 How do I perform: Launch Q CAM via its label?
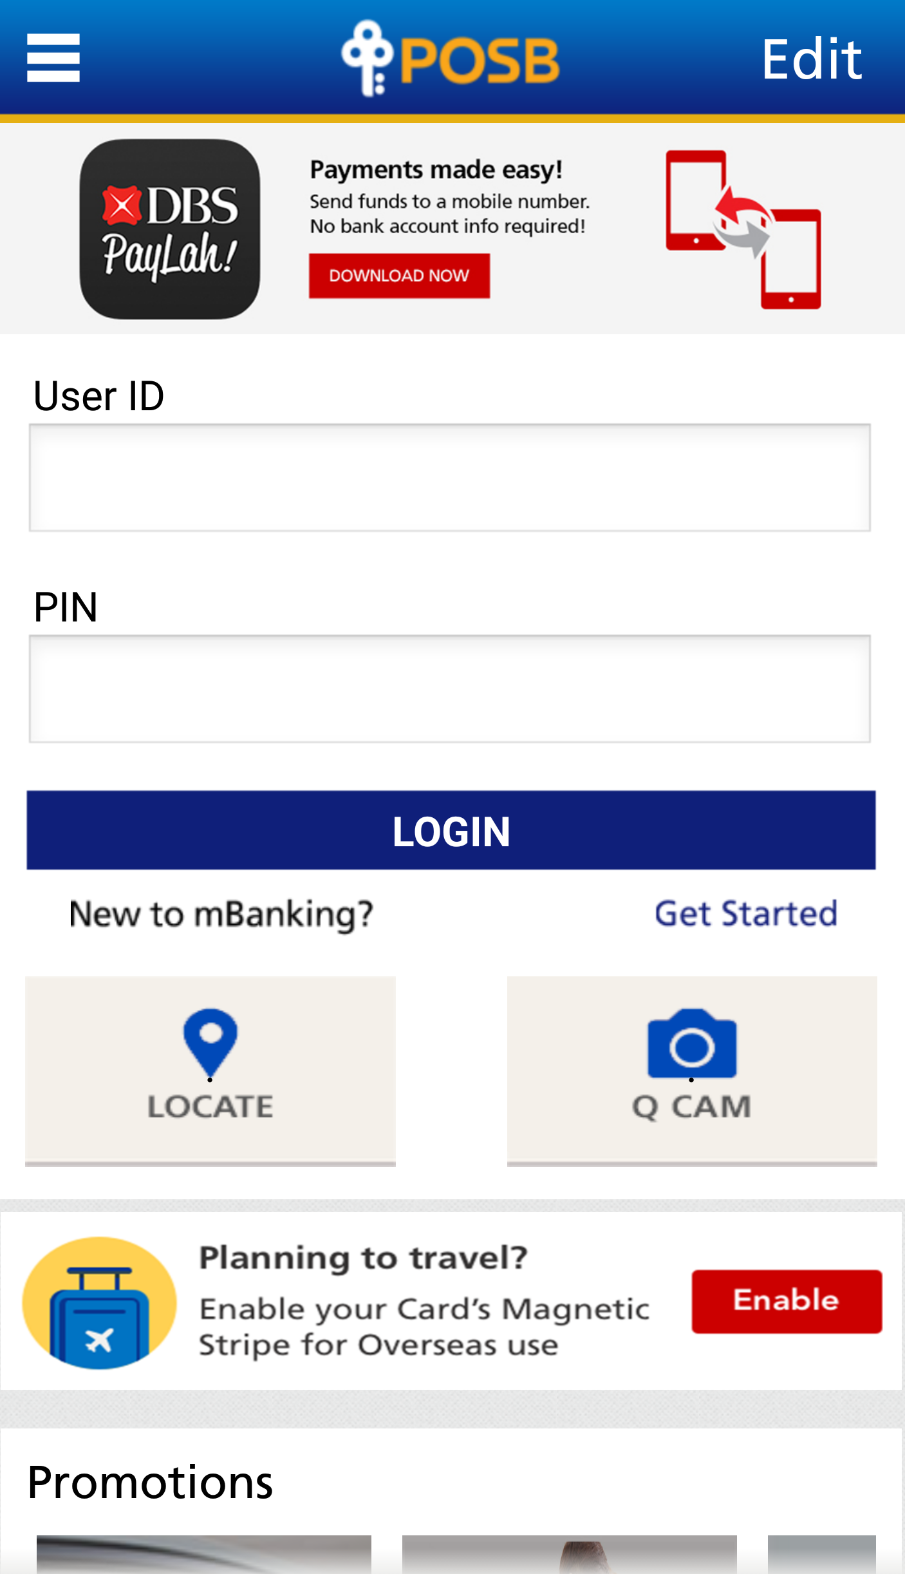[692, 1106]
